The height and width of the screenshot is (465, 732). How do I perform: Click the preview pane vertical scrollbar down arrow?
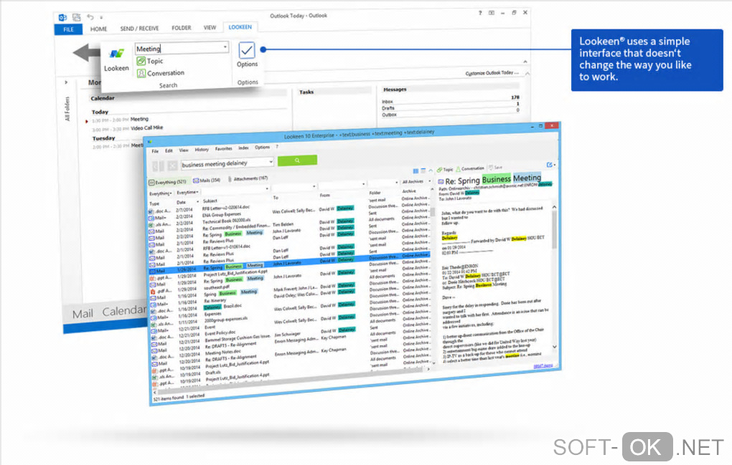tap(555, 347)
